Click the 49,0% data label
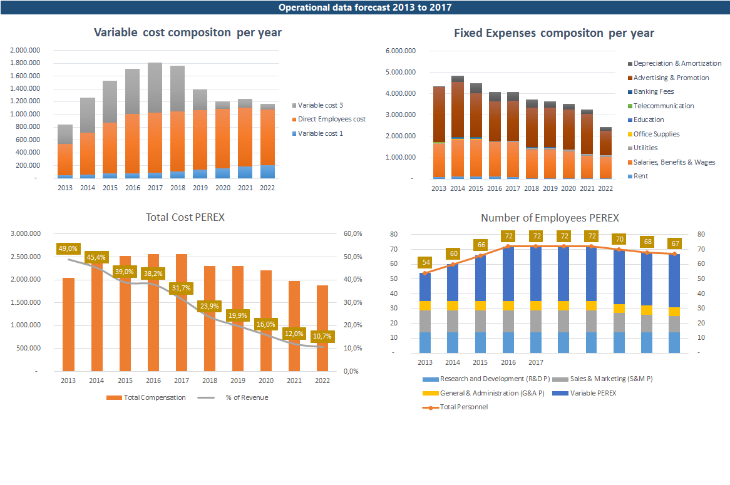The image size is (730, 485). pyautogui.click(x=68, y=249)
